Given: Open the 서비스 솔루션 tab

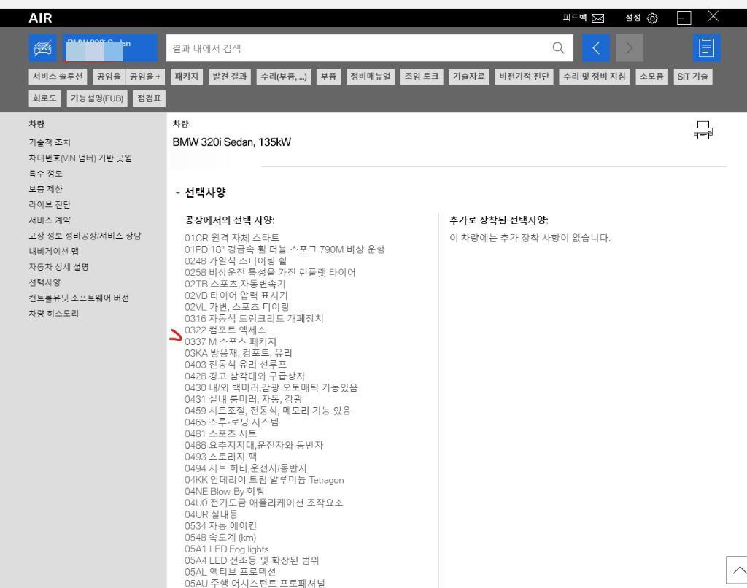Looking at the screenshot, I should pos(58,77).
